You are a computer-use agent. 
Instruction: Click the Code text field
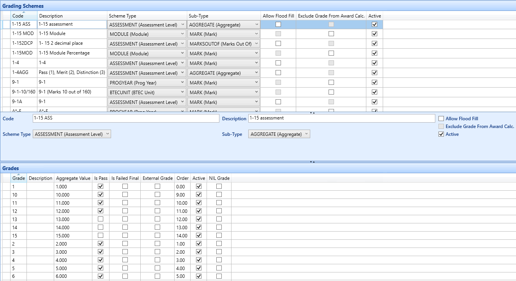(x=126, y=118)
